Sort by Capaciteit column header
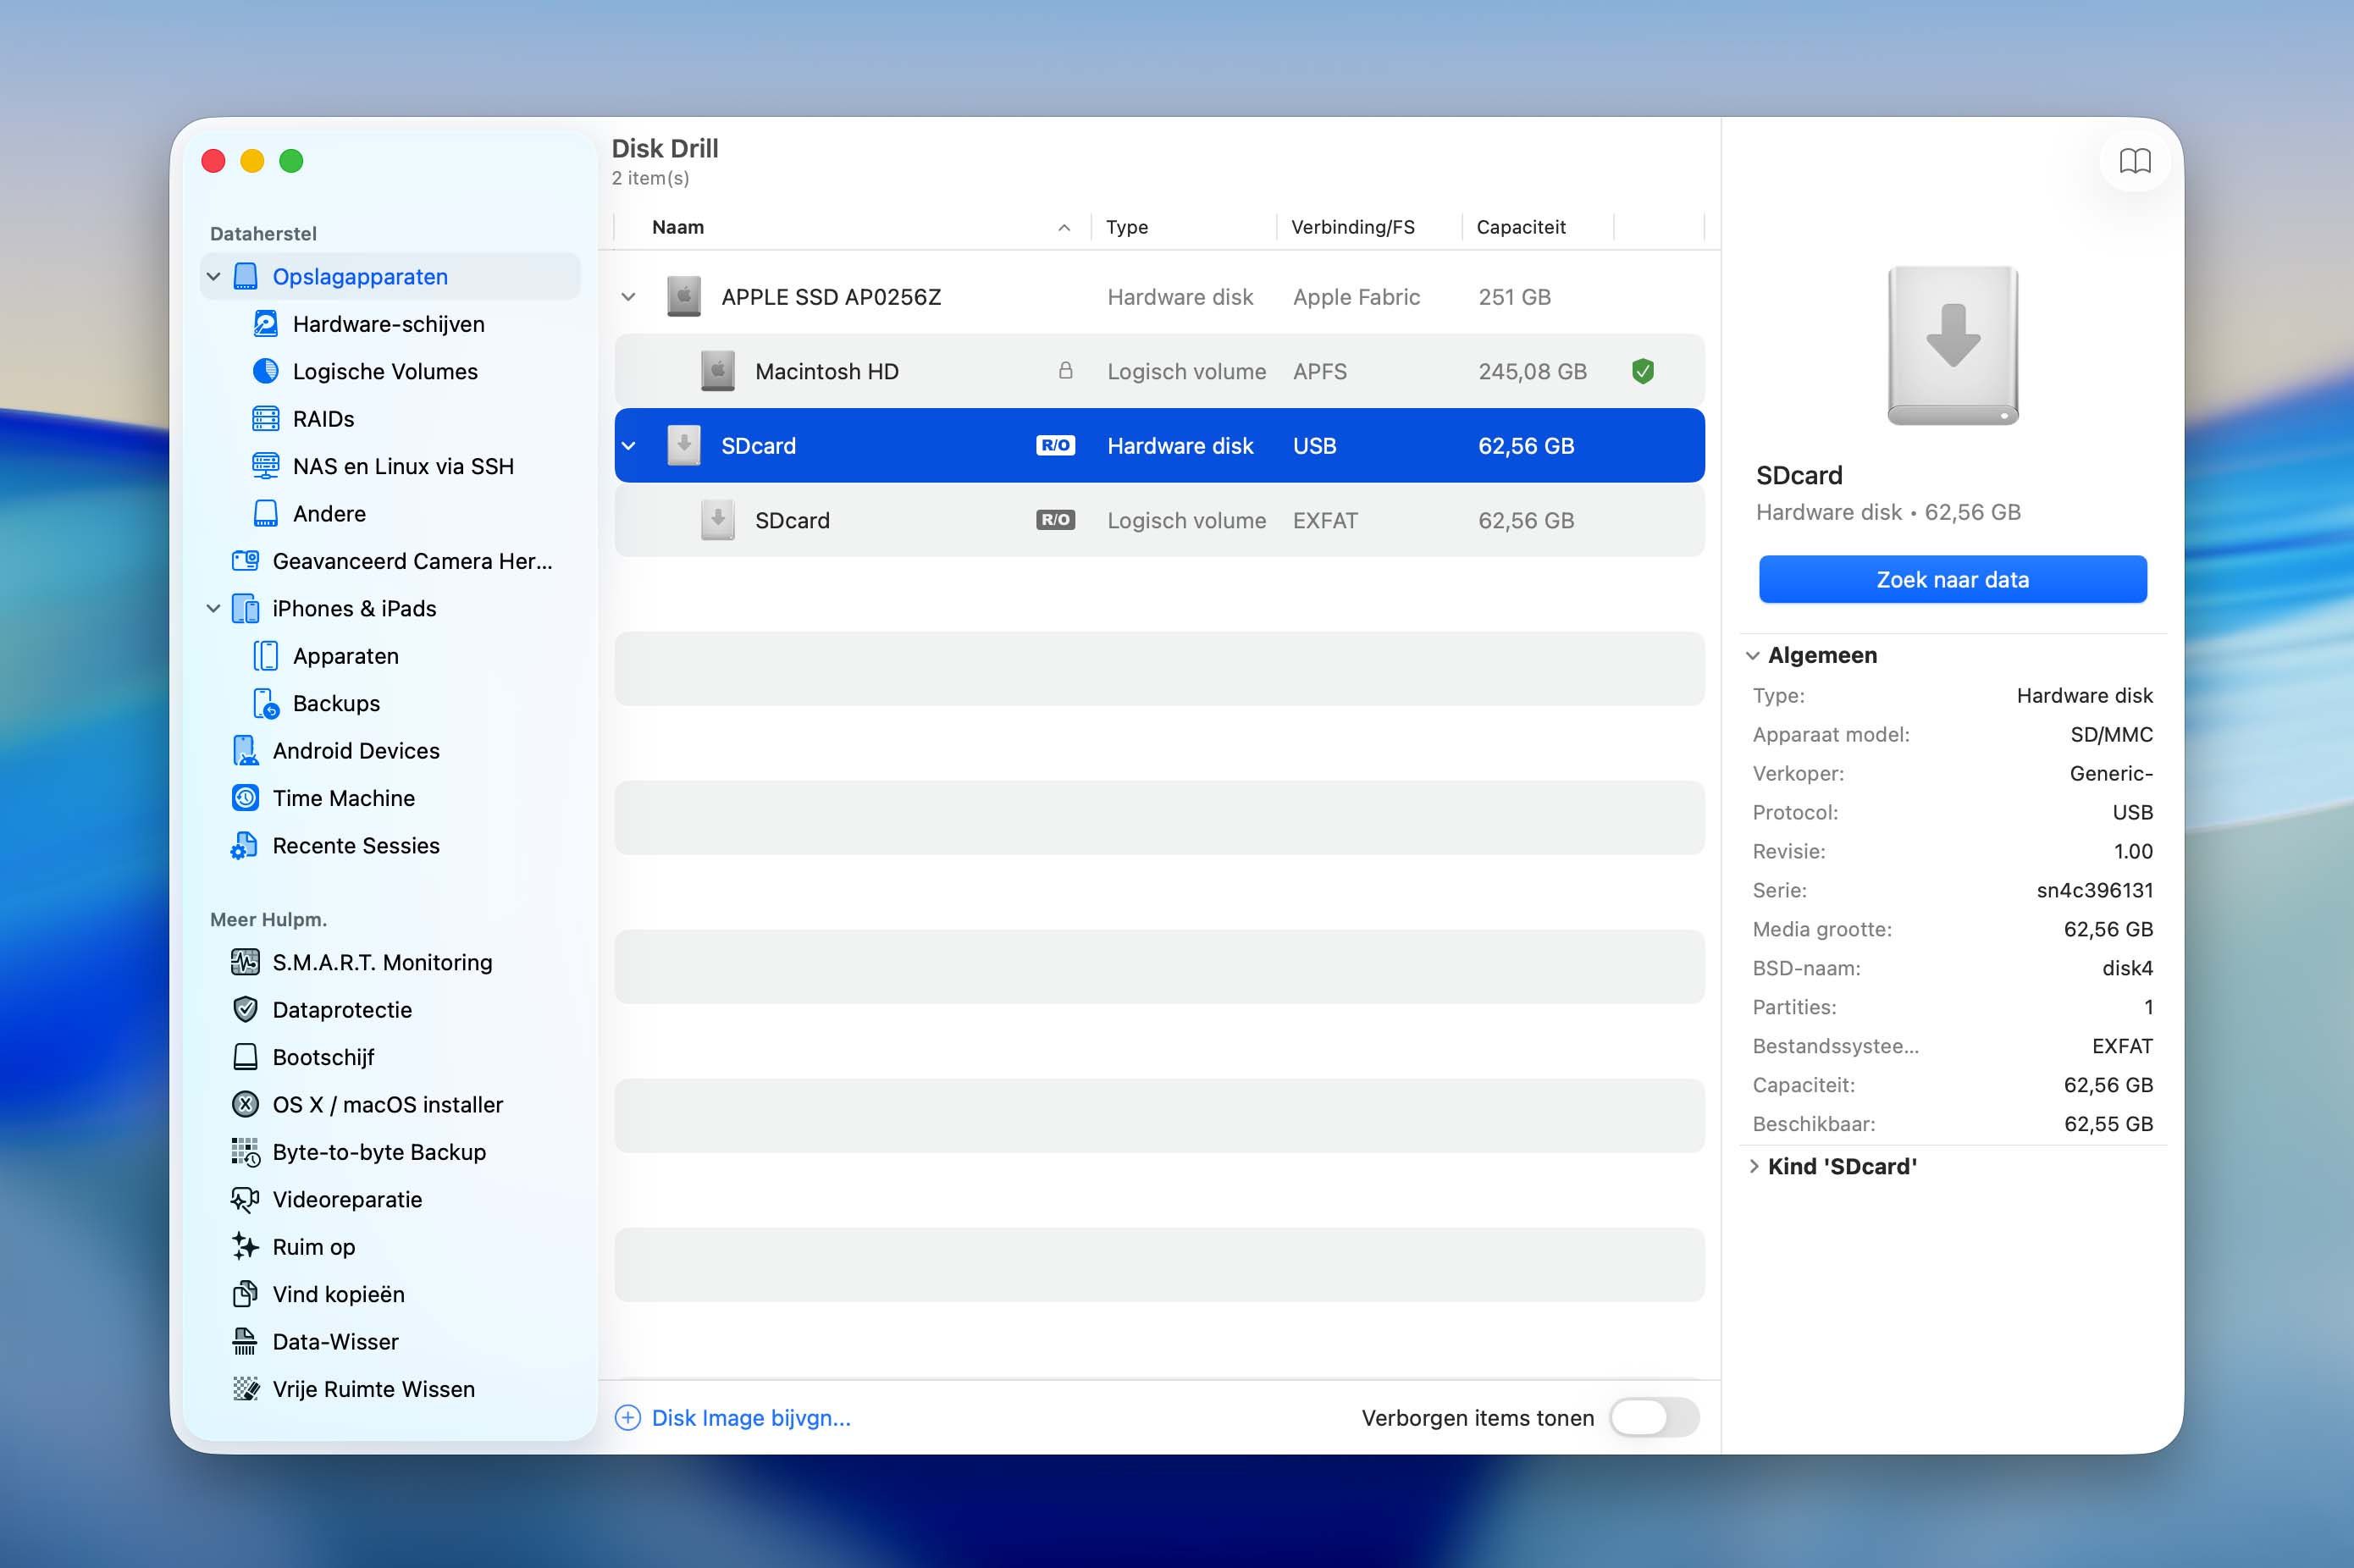The height and width of the screenshot is (1568, 2354). click(1520, 227)
